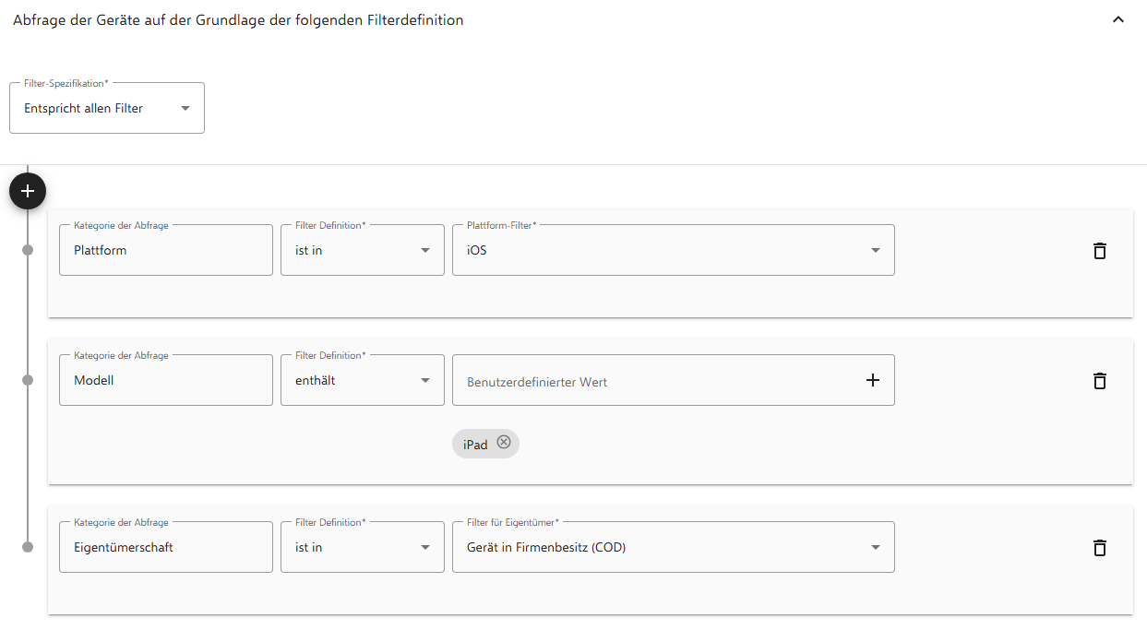The width and height of the screenshot is (1147, 630).
Task: Select the iPad chip label
Action: (475, 445)
